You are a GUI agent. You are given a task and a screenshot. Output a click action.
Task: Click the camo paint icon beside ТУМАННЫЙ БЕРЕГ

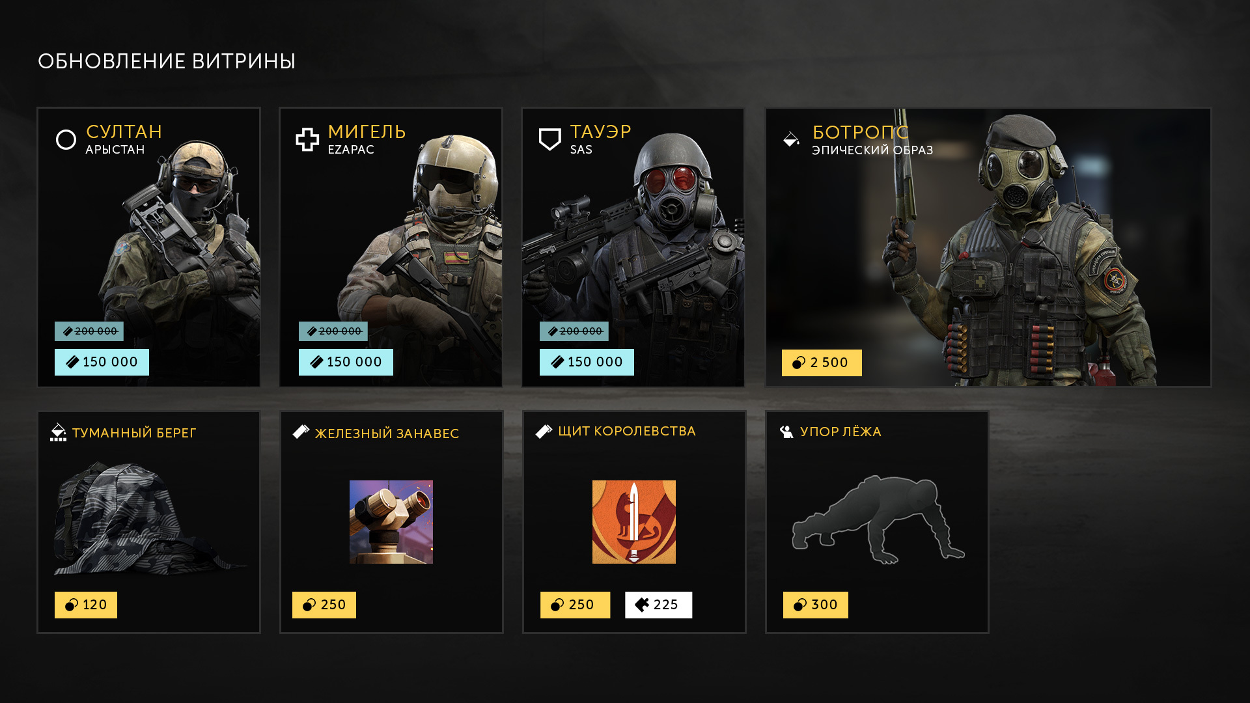tap(58, 432)
